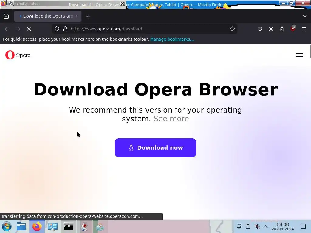Open Firefox View tab overview icon
Viewport: 311px width, 233px height.
tap(6, 16)
